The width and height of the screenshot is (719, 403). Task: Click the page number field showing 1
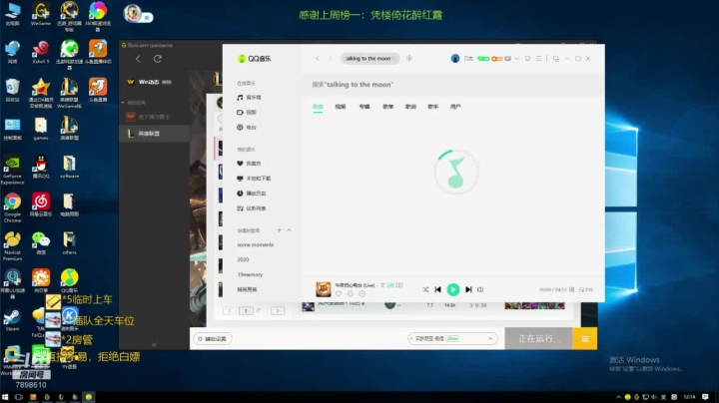pyautogui.click(x=246, y=310)
